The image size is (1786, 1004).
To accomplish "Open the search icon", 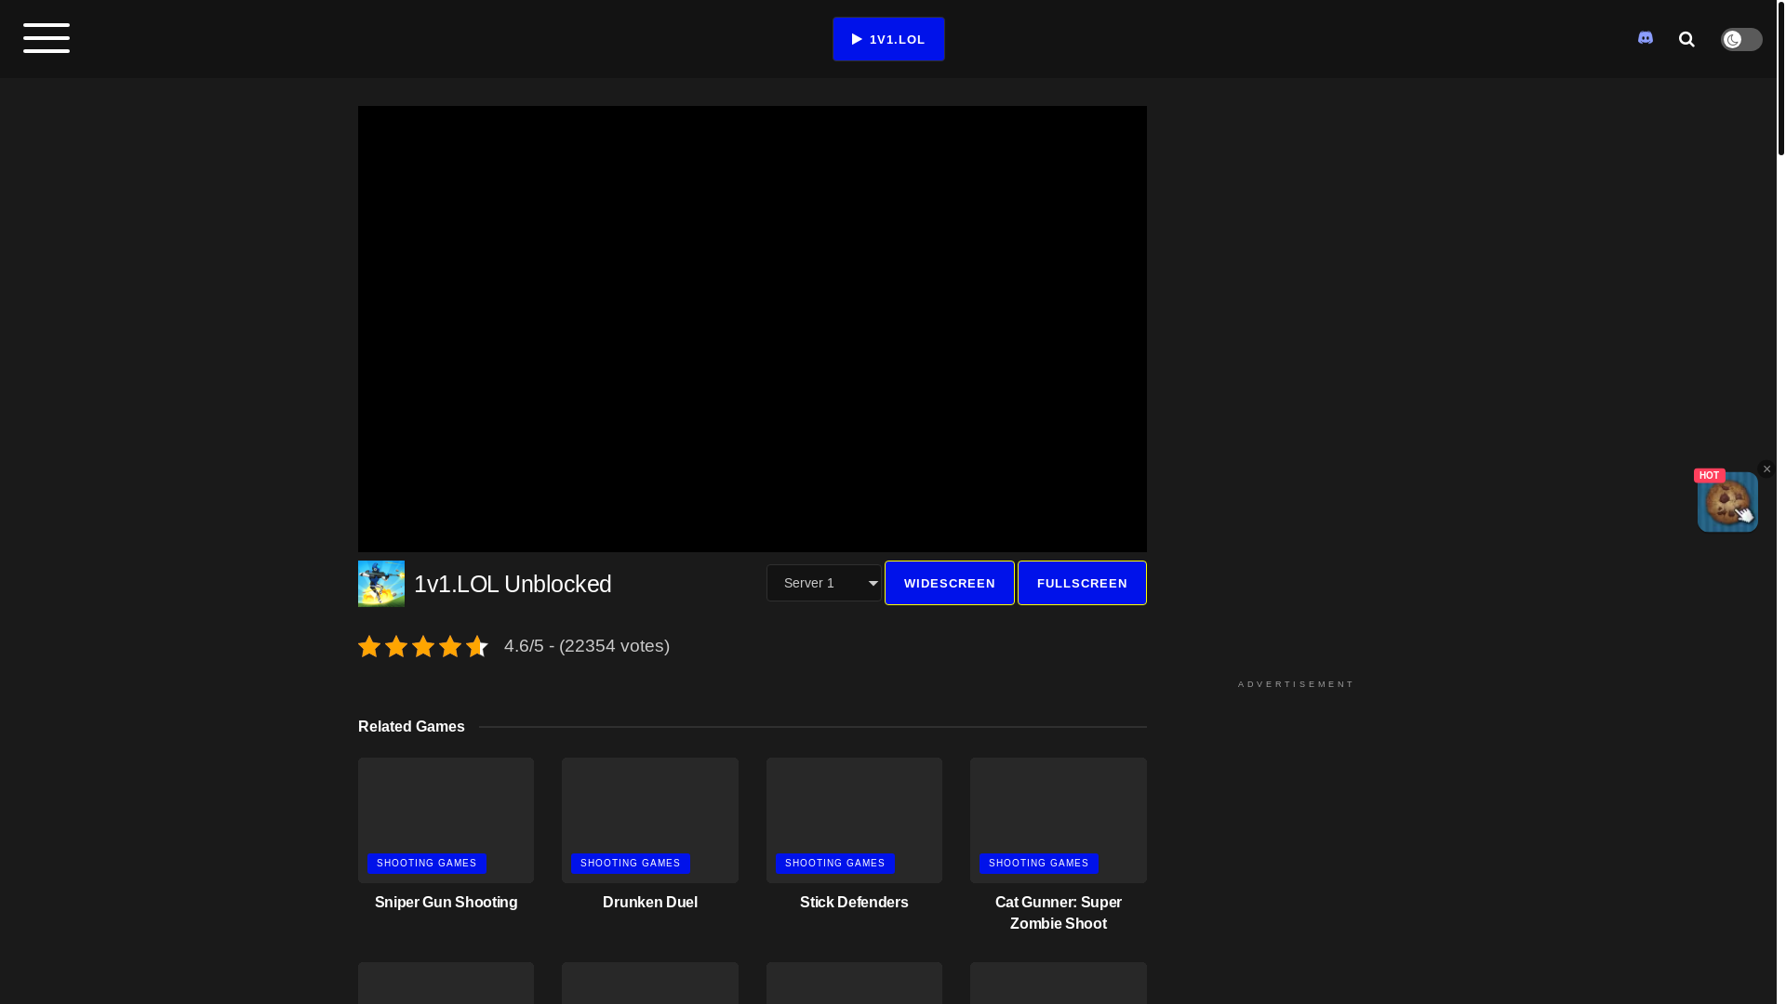I will coord(1686,39).
